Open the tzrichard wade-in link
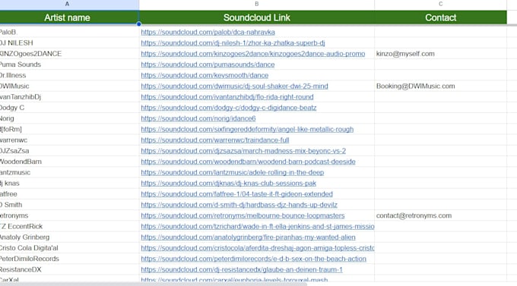The height and width of the screenshot is (286, 517). (x=258, y=226)
